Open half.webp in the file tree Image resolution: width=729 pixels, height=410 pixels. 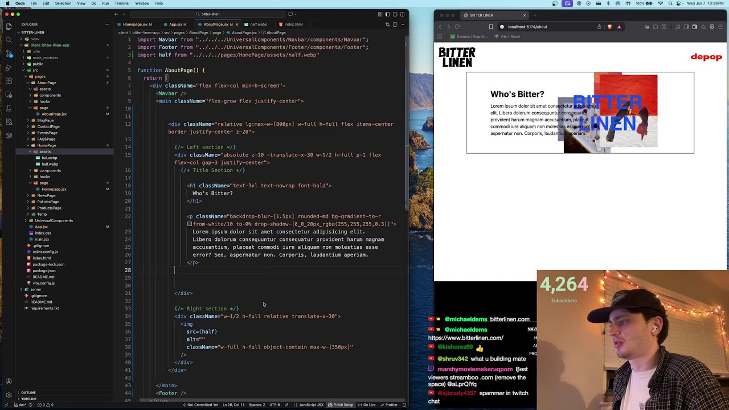coord(50,164)
